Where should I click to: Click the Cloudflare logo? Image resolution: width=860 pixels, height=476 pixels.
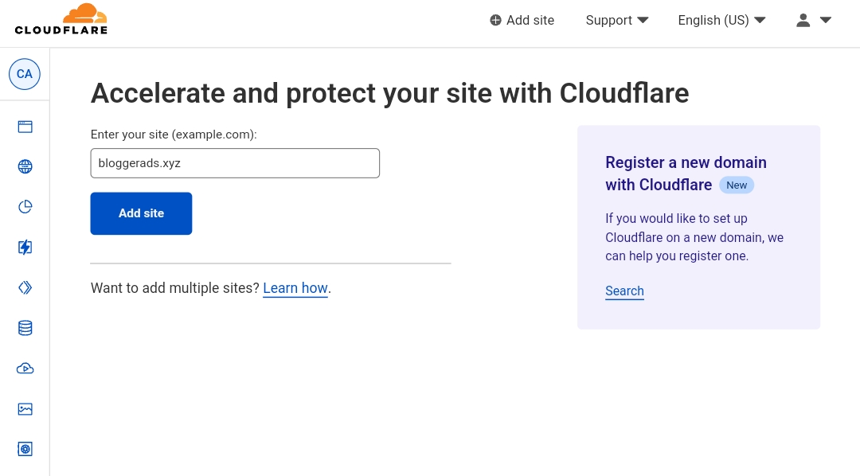point(61,20)
